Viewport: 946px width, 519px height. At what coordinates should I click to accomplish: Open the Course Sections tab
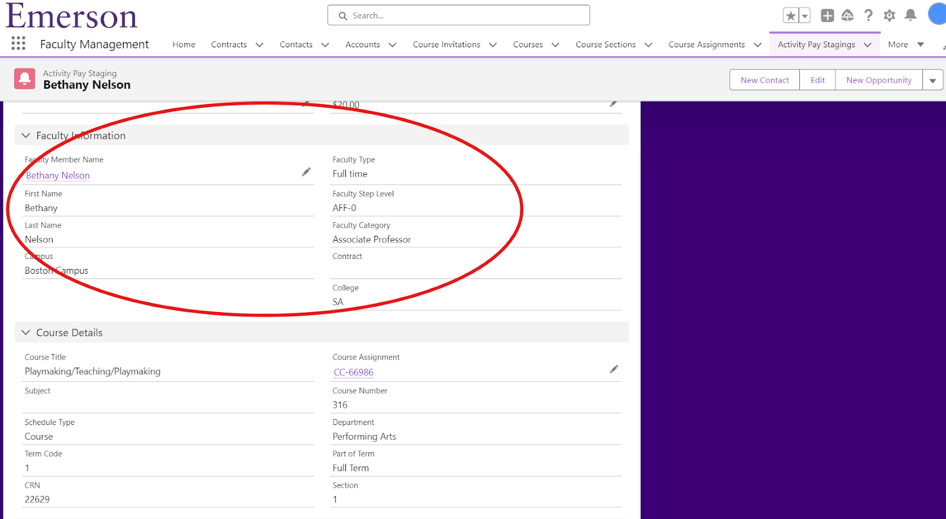pyautogui.click(x=605, y=44)
